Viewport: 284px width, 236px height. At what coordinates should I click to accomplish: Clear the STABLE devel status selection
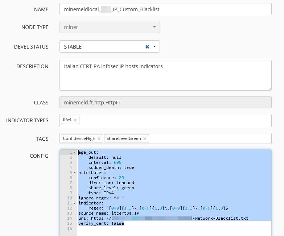point(147,47)
